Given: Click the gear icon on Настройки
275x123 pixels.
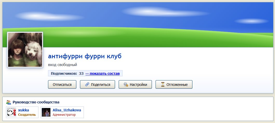Looking at the screenshot, I should point(126,85).
